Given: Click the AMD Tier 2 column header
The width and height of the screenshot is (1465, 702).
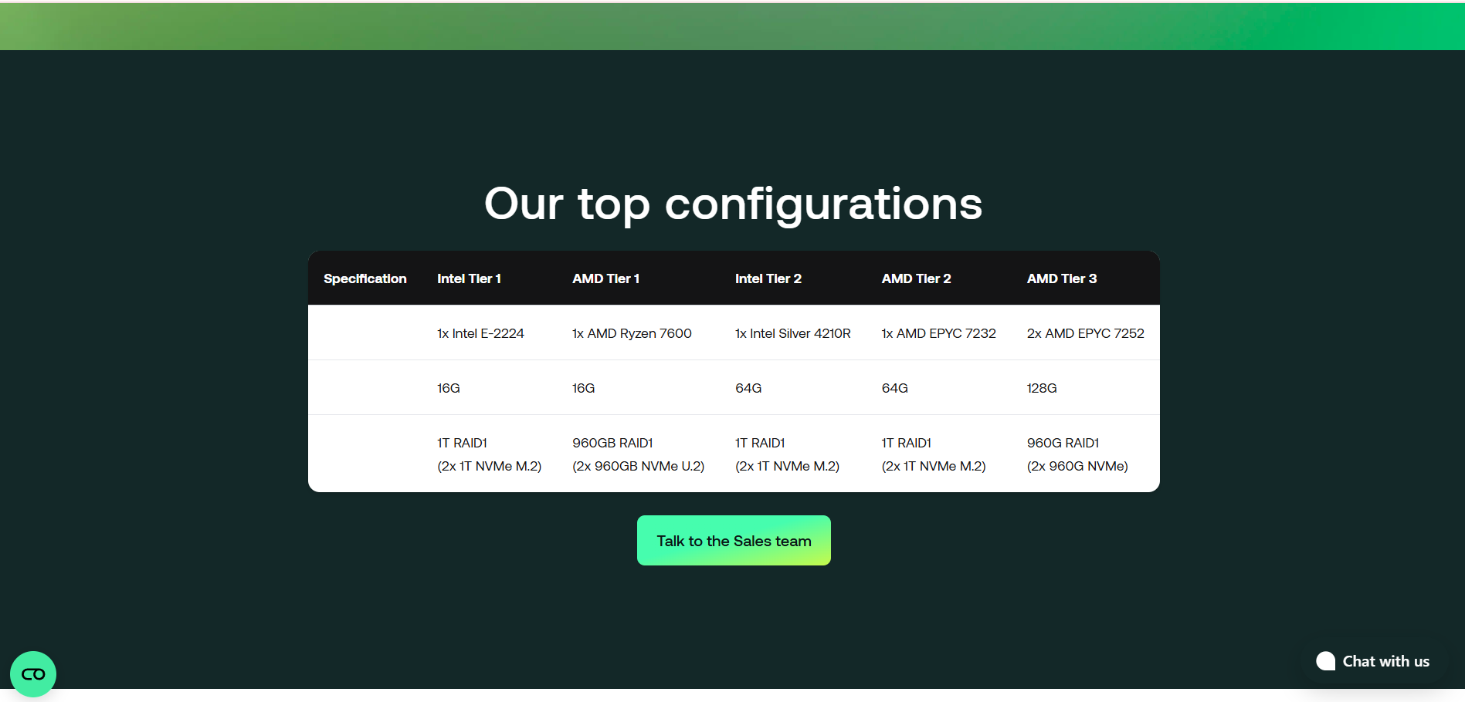Looking at the screenshot, I should pos(916,278).
